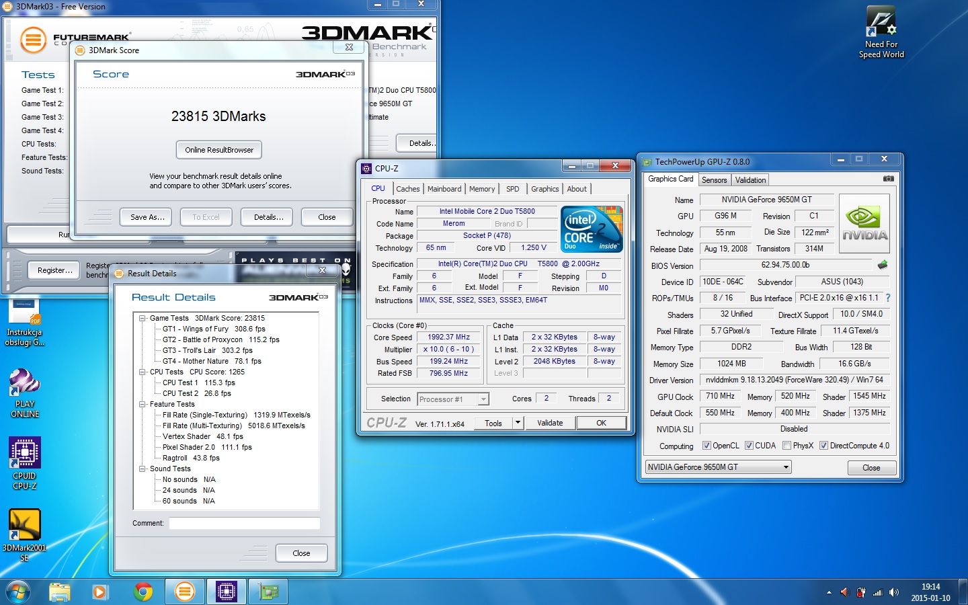Click the Intel Core 2 Duo logo
968x605 pixels.
(592, 229)
